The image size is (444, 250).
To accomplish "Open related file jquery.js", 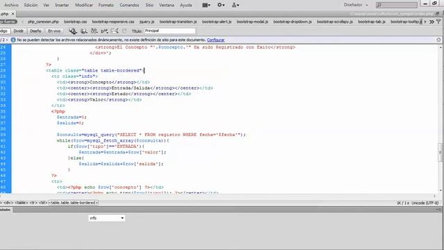I will (x=146, y=22).
